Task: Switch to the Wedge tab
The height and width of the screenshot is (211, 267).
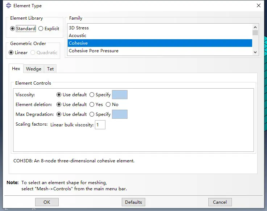Action: [x=34, y=69]
